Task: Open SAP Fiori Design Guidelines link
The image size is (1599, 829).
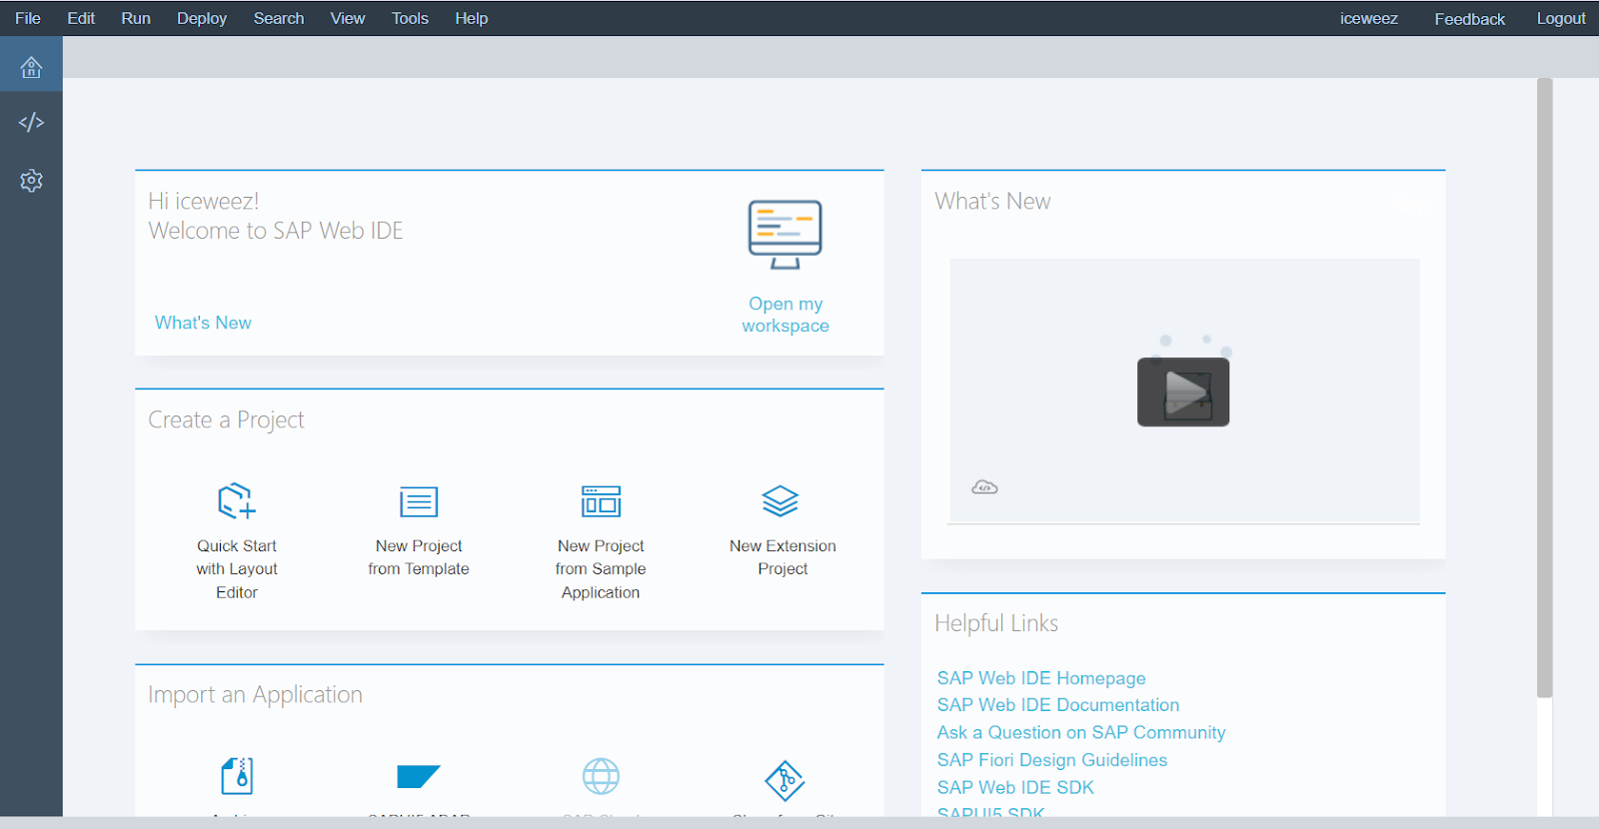Action: click(1052, 760)
